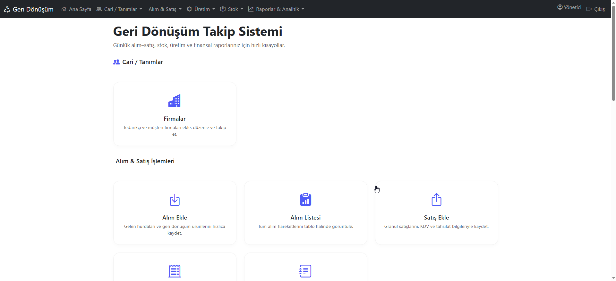Click the Satış Ekle description text

tap(436, 226)
